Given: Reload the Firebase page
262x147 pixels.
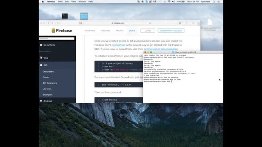Looking at the screenshot, I should tap(150, 23).
